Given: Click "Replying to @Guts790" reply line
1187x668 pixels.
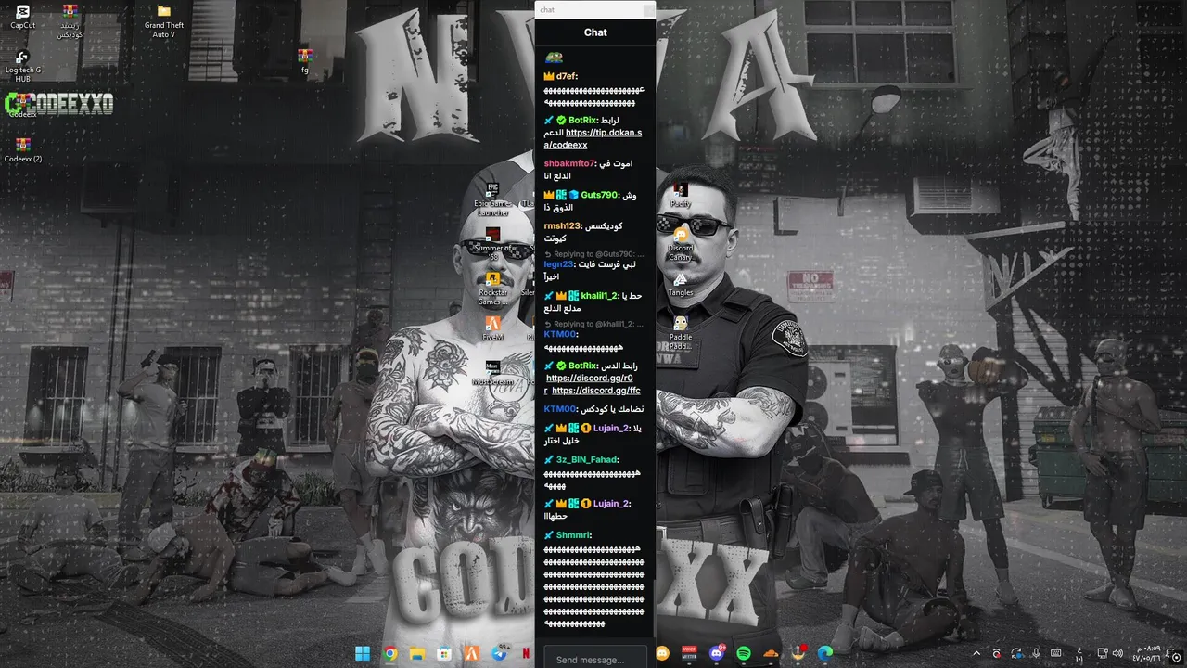Looking at the screenshot, I should tap(593, 254).
